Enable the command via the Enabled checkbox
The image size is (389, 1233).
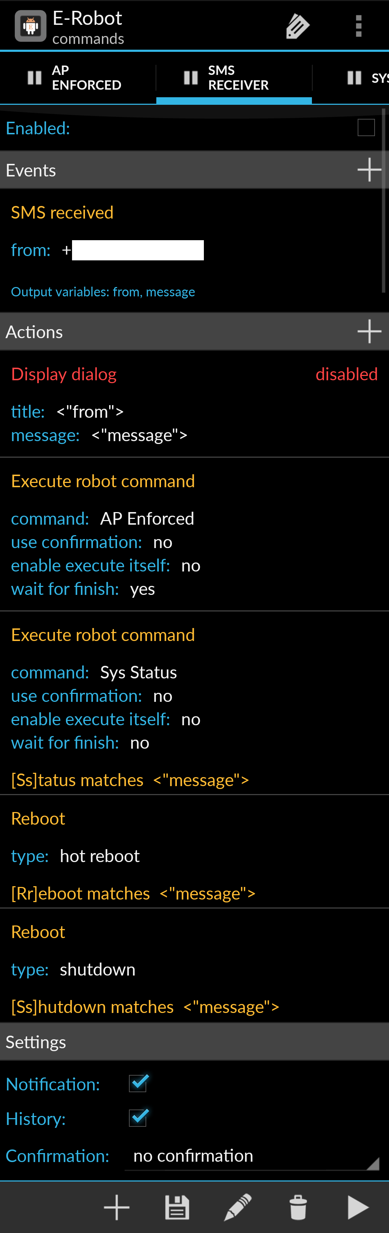point(367,127)
